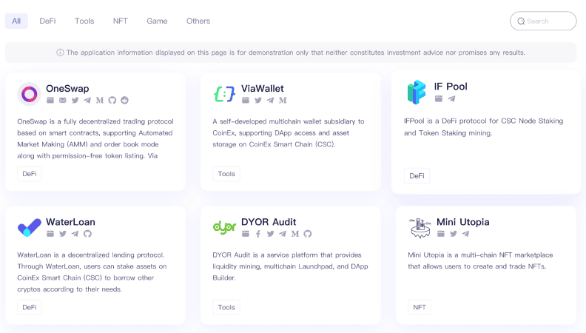Click OneSwap email icon
586x333 pixels.
[x=63, y=100]
